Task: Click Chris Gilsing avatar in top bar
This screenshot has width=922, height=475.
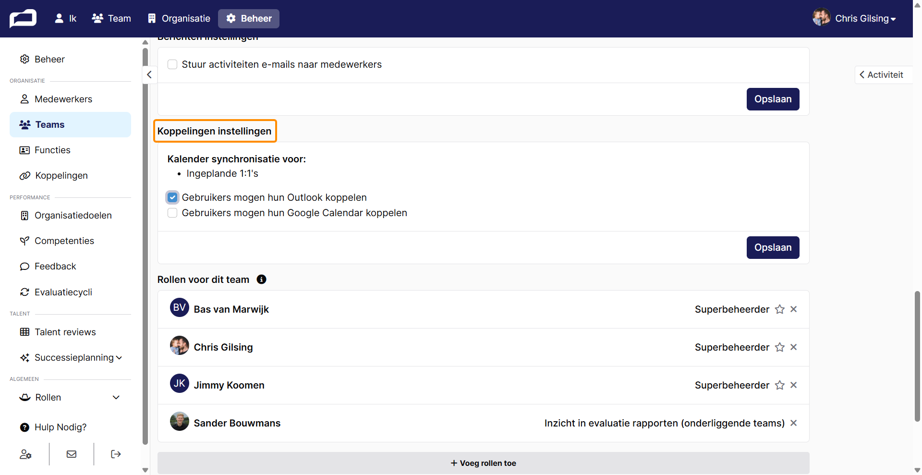Action: tap(821, 18)
